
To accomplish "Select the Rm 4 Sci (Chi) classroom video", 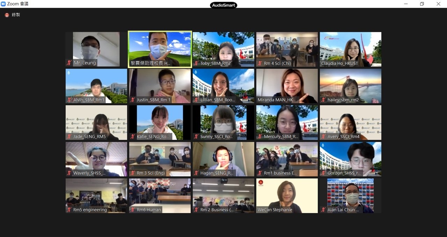I will click(x=287, y=49).
